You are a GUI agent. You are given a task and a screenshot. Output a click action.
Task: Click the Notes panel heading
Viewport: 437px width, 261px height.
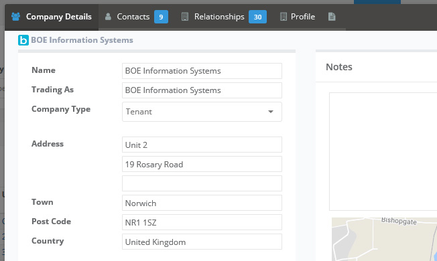click(339, 67)
